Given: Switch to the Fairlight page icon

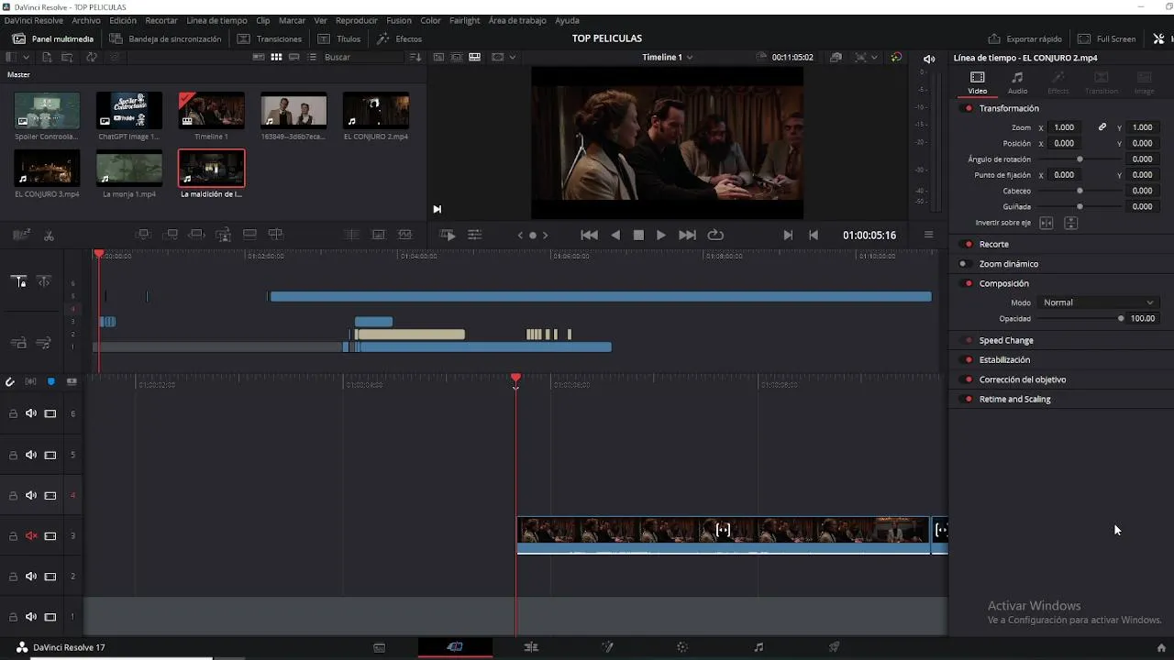Looking at the screenshot, I should [759, 647].
